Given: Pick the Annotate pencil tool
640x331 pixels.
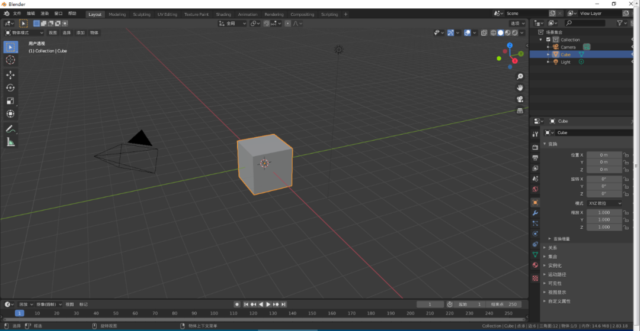Looking at the screenshot, I should pyautogui.click(x=11, y=129).
